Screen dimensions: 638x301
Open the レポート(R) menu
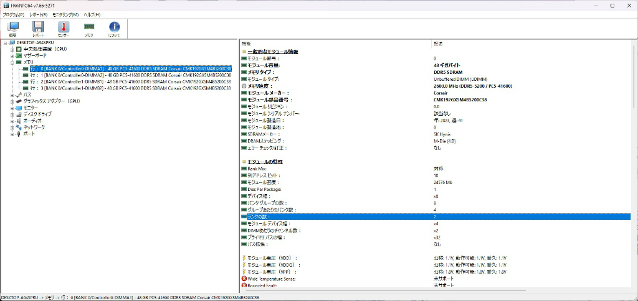pos(38,15)
